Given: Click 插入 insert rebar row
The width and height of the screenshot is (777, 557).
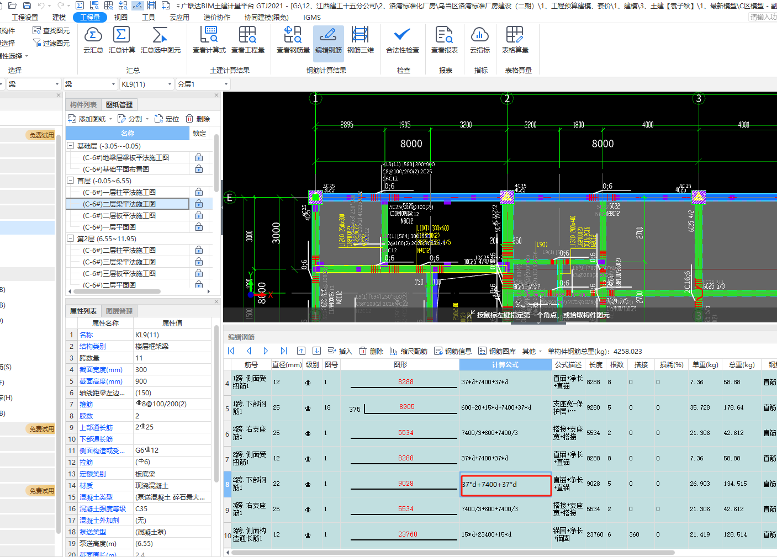Looking at the screenshot, I should pos(340,351).
